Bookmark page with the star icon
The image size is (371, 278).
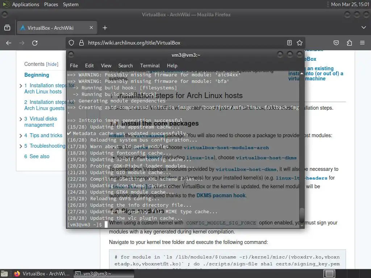click(x=300, y=43)
